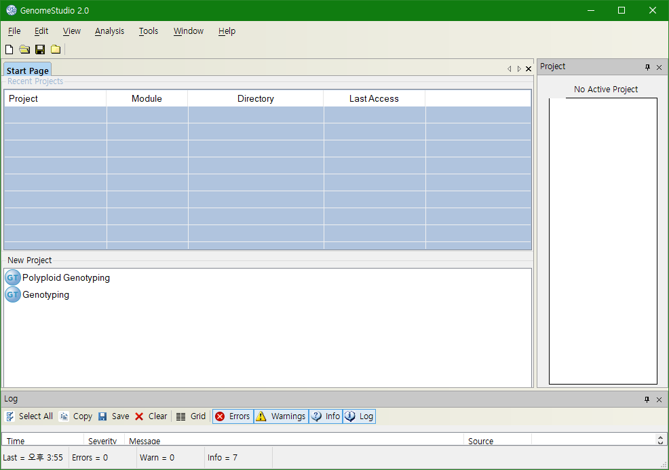Click the yellow folder toolbar icon
The image size is (669, 470).
pyautogui.click(x=56, y=50)
